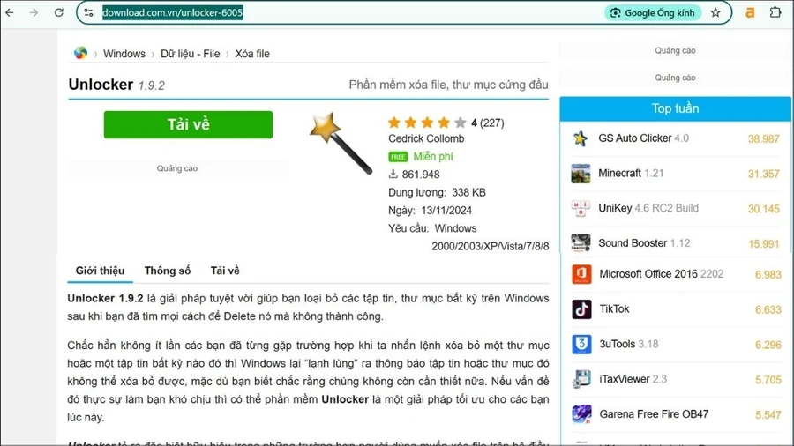Open Garena Free Fire OB47 link

pyautogui.click(x=654, y=414)
